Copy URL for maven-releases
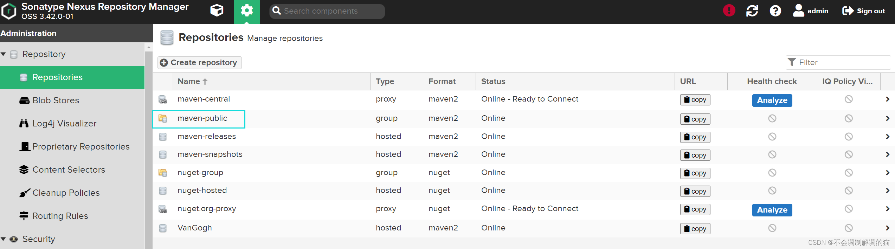Viewport: 895px width, 249px height. (x=695, y=137)
